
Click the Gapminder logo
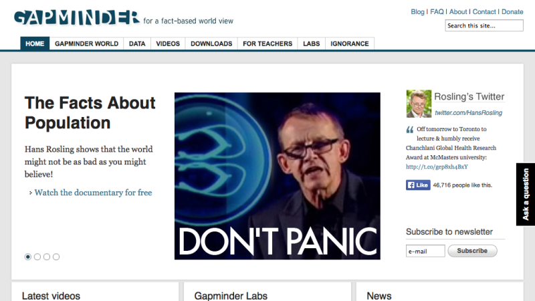(77, 17)
